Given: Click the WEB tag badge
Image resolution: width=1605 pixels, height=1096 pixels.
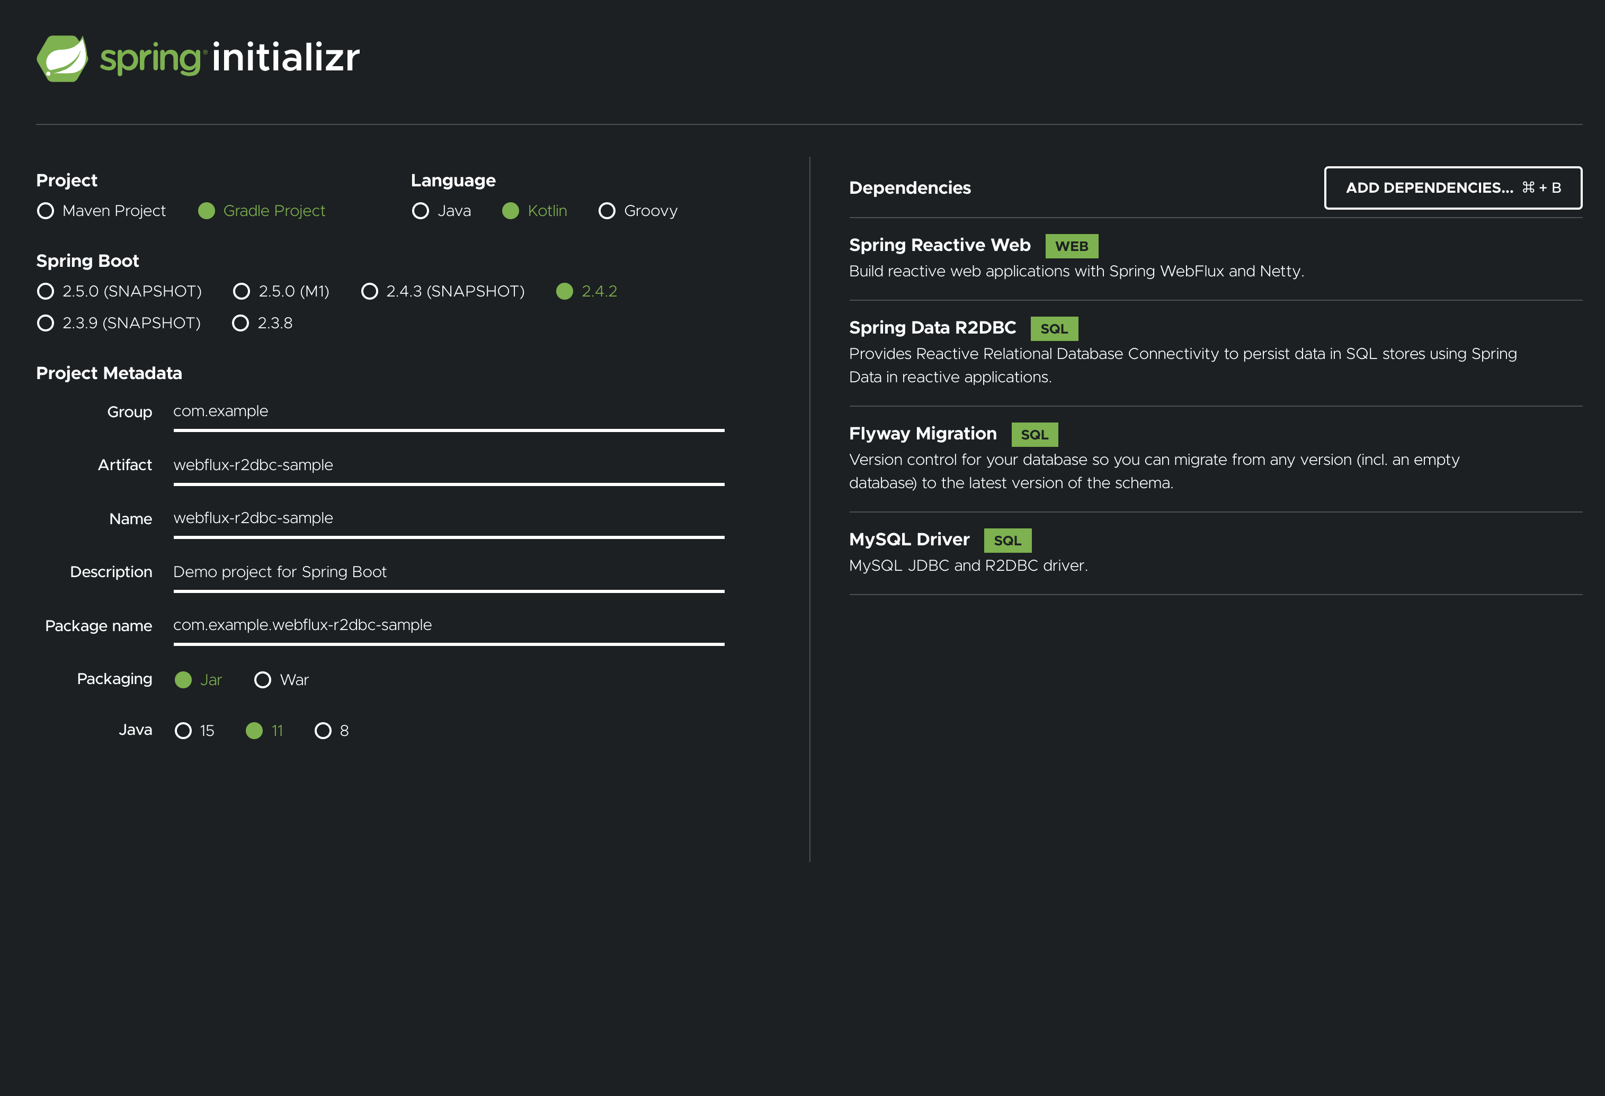Looking at the screenshot, I should point(1071,246).
